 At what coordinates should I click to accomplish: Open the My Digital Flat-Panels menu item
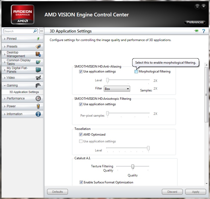[22, 70]
